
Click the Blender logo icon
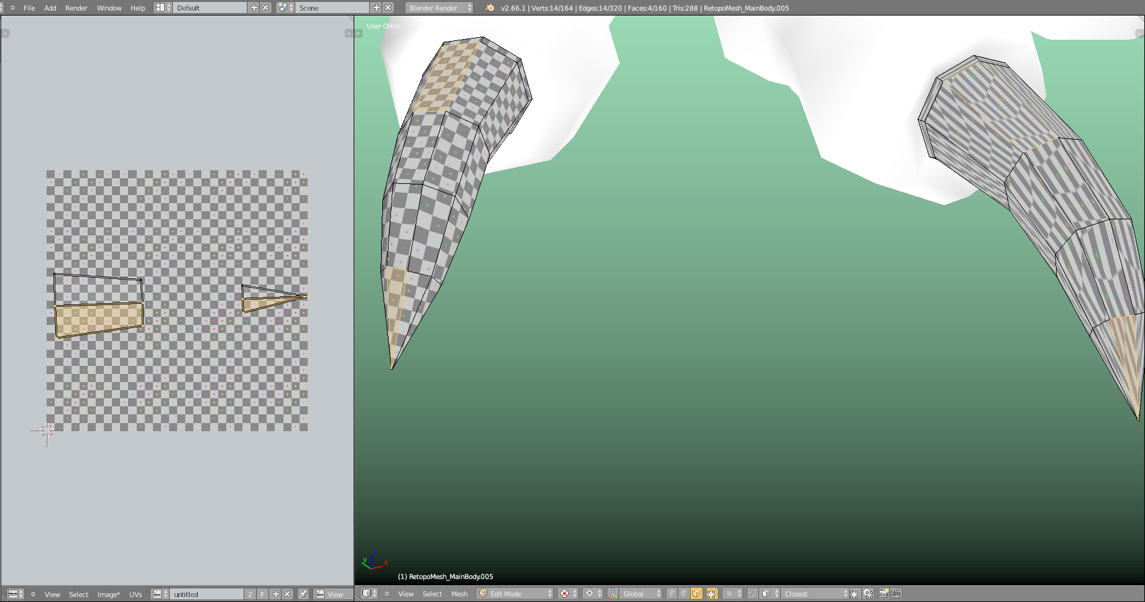click(490, 7)
